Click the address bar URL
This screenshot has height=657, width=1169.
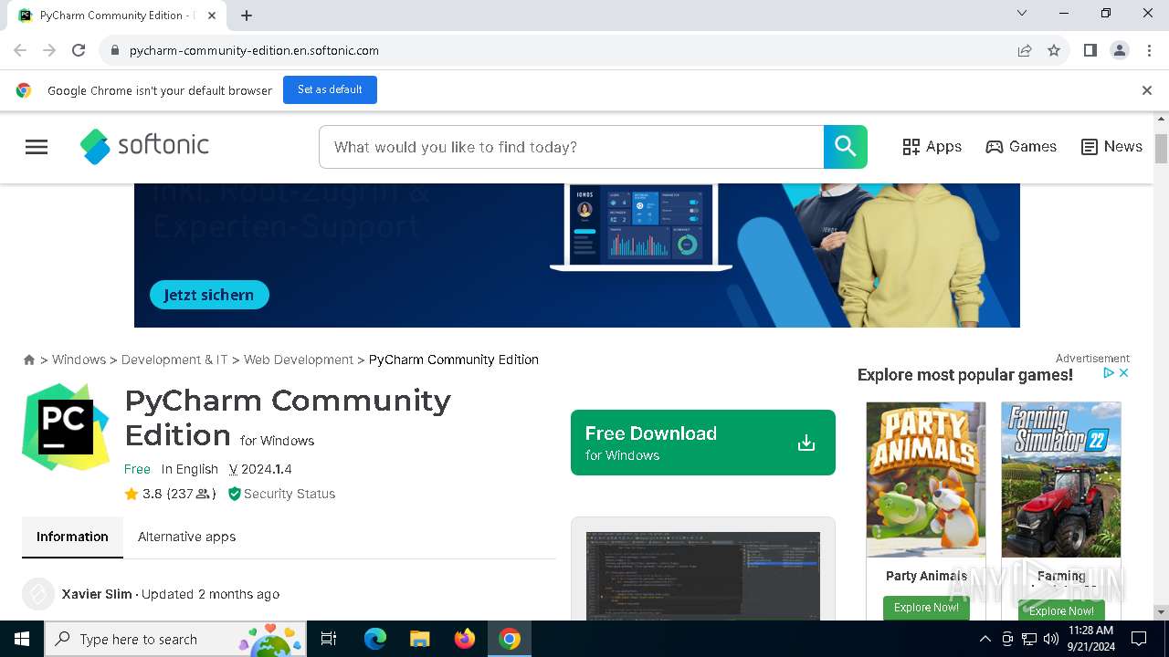[254, 50]
